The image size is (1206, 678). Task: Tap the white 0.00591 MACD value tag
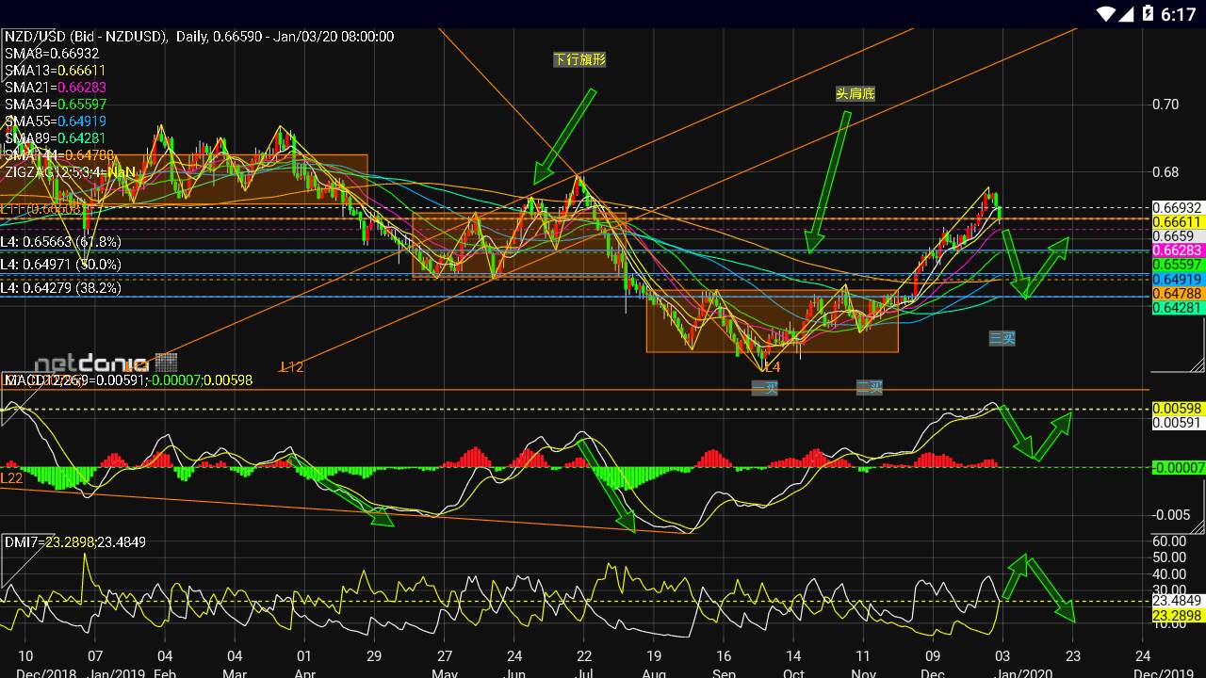[x=1179, y=423]
